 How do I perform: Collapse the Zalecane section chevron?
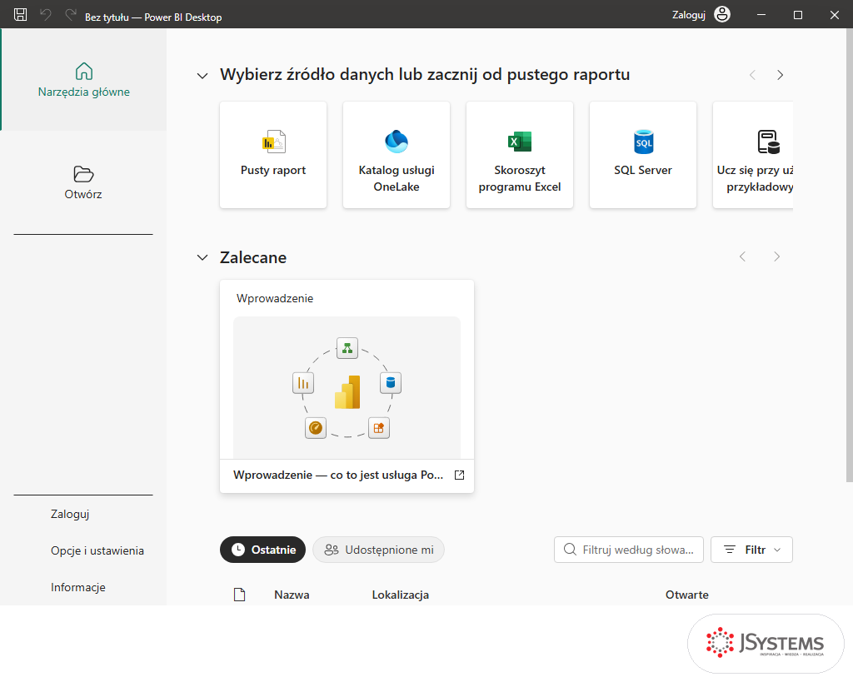(202, 257)
